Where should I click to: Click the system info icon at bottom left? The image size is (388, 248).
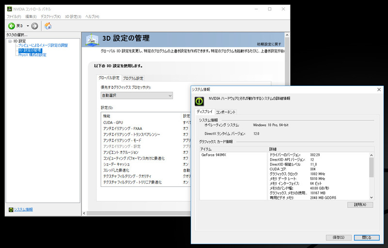11,210
